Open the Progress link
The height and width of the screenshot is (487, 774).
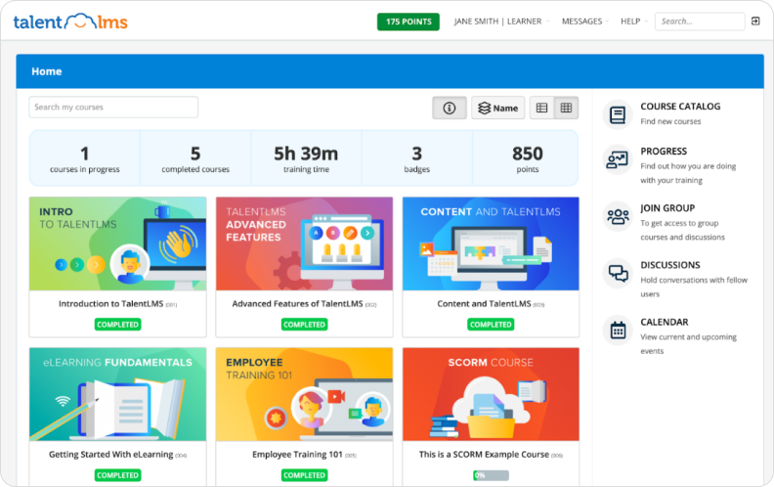(x=664, y=152)
